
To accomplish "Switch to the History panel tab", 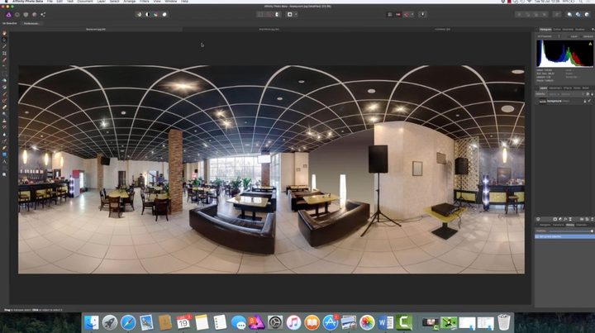I will 570,225.
